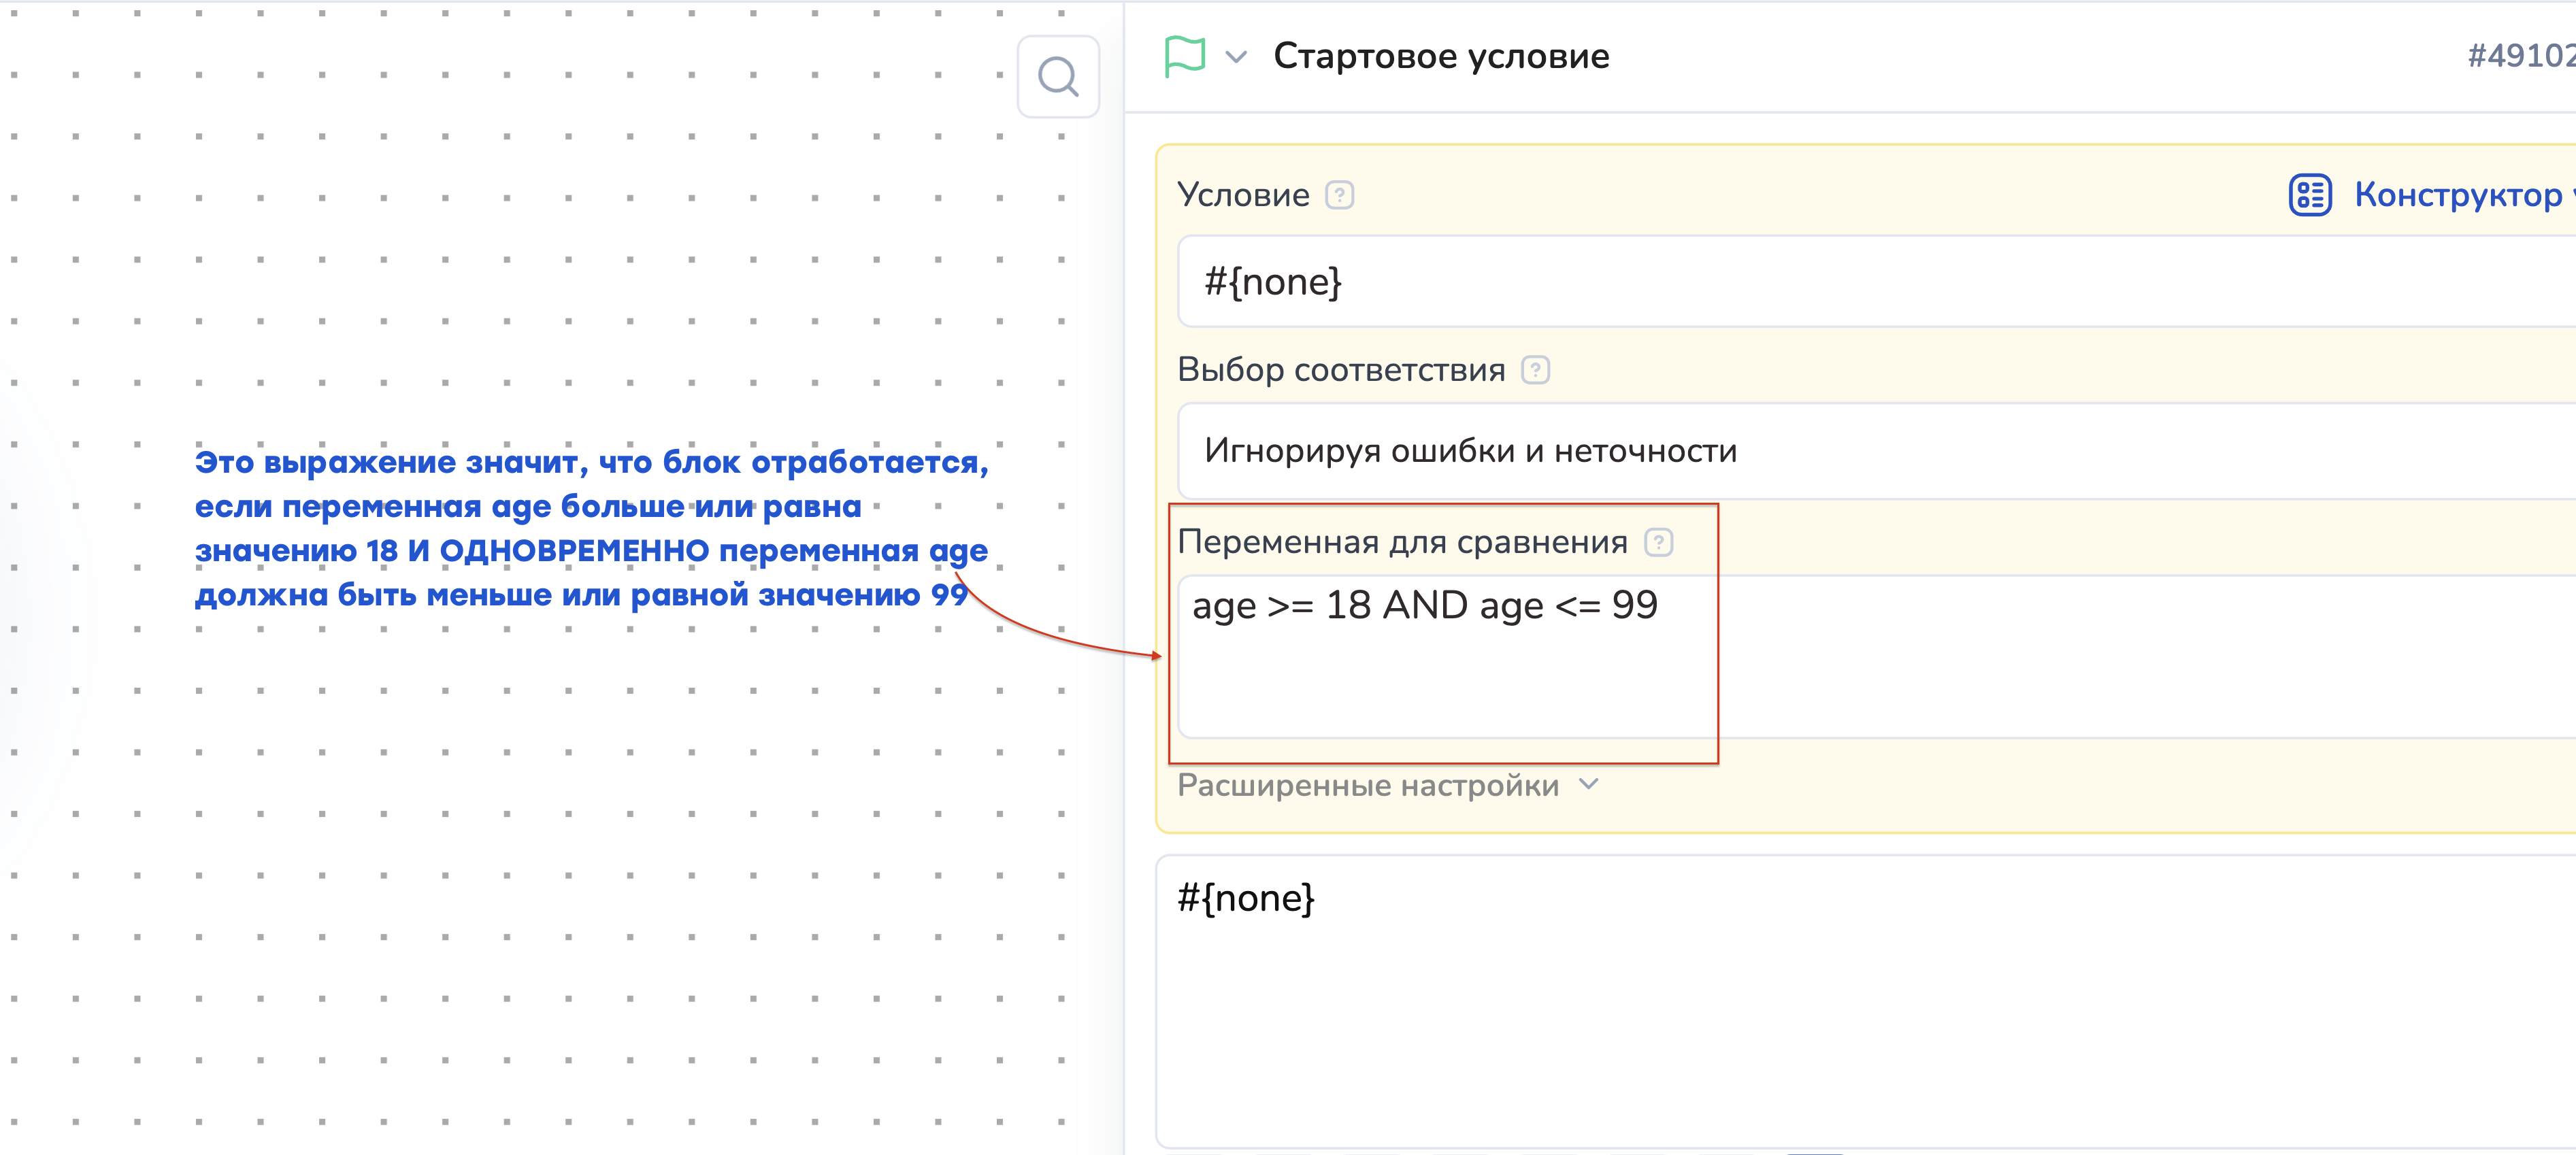
Task: Click help icon next to Условие
Action: 1339,195
